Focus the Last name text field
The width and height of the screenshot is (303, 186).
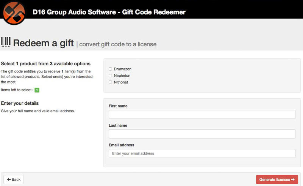coord(202,134)
